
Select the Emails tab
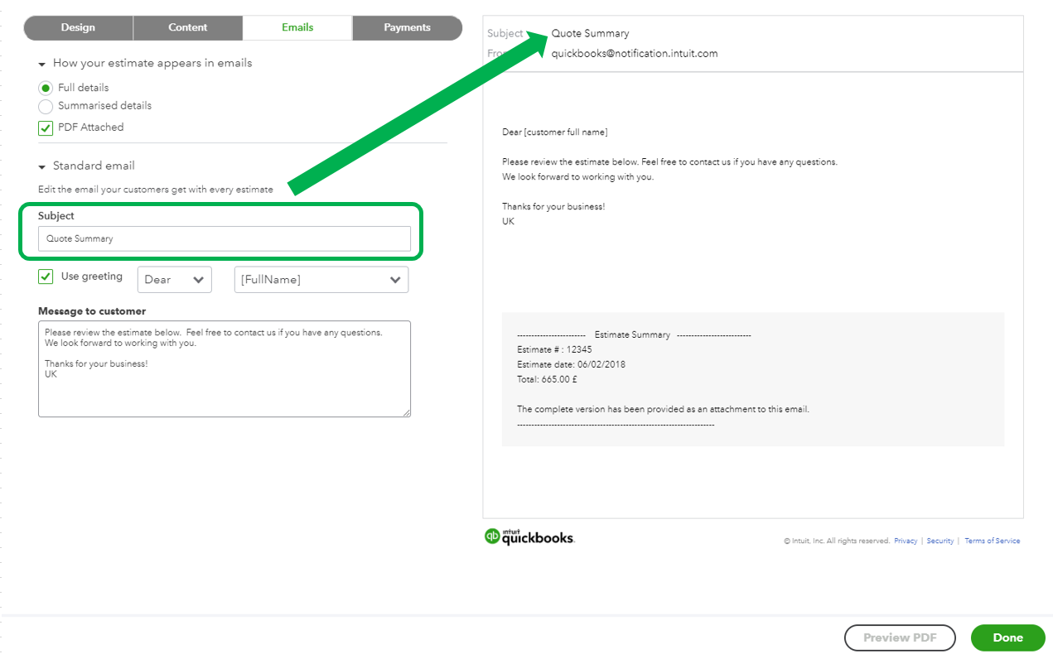coord(297,27)
